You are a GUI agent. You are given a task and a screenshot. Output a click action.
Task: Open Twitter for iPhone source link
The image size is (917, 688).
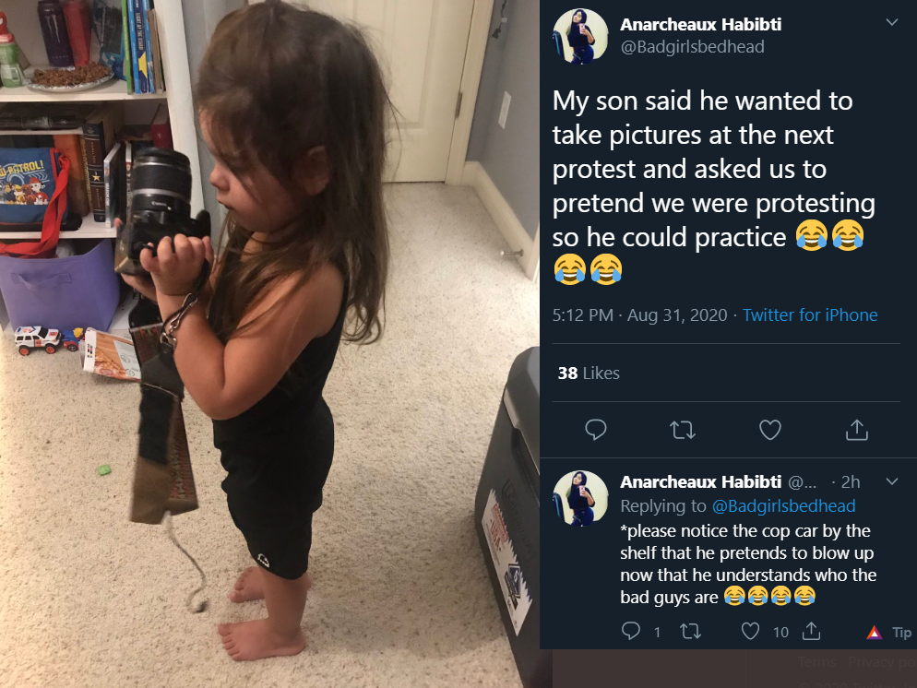810,315
